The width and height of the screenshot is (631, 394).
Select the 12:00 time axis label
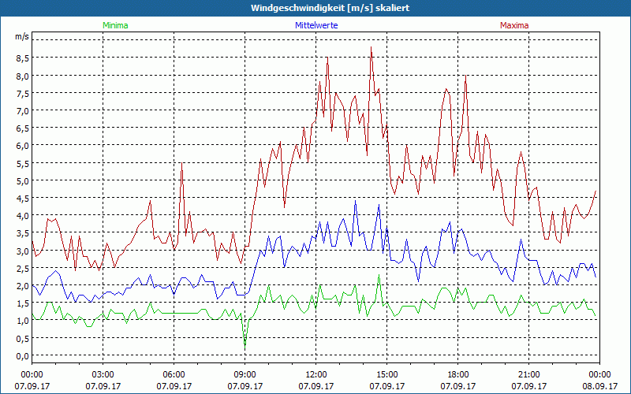pos(315,374)
